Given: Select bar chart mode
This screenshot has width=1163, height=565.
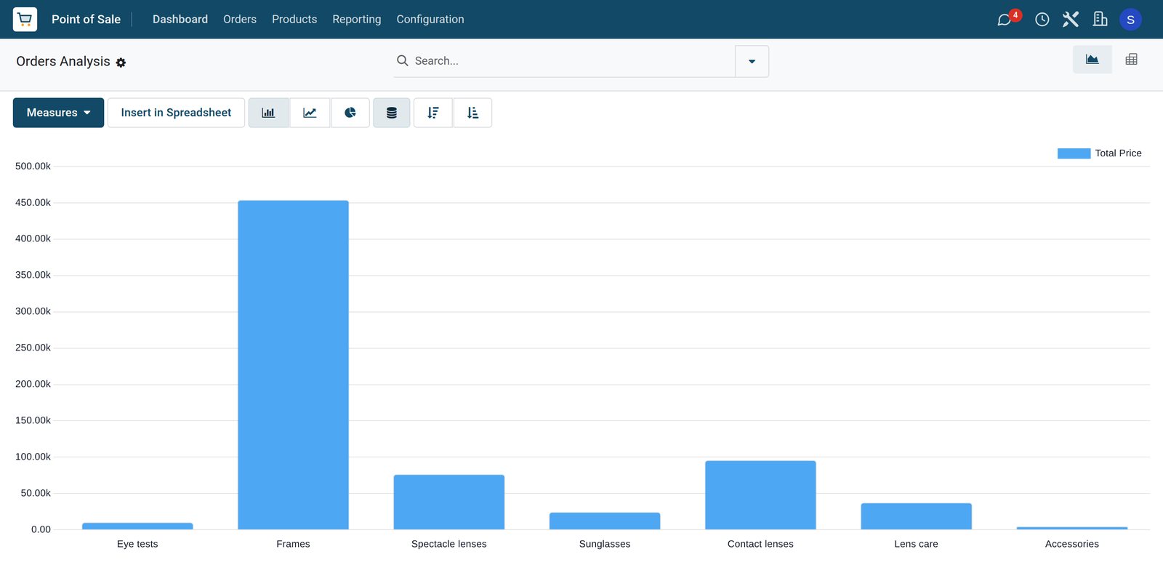Looking at the screenshot, I should click(x=268, y=113).
